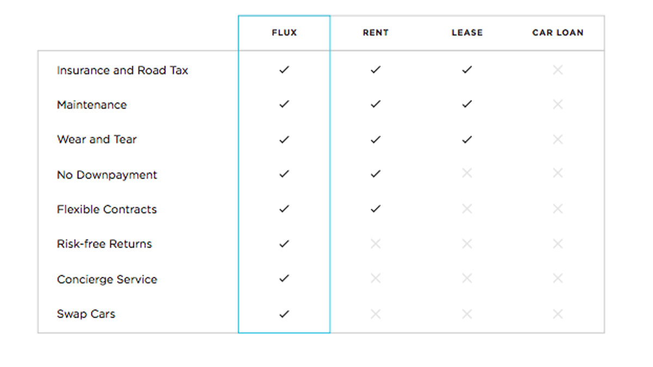Click the Lease cross for No Downpayment
653x367 pixels.
coord(466,174)
